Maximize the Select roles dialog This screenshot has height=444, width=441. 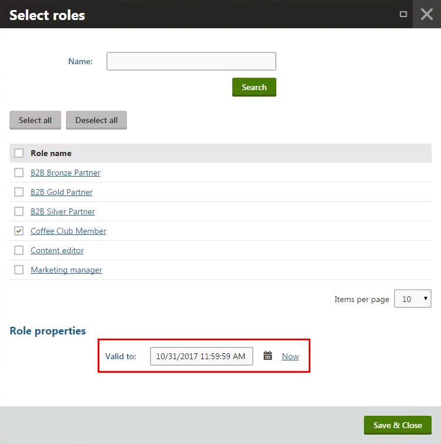[x=403, y=14]
